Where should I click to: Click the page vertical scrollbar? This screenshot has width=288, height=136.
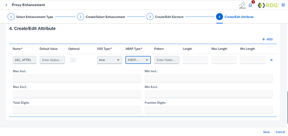point(287,107)
